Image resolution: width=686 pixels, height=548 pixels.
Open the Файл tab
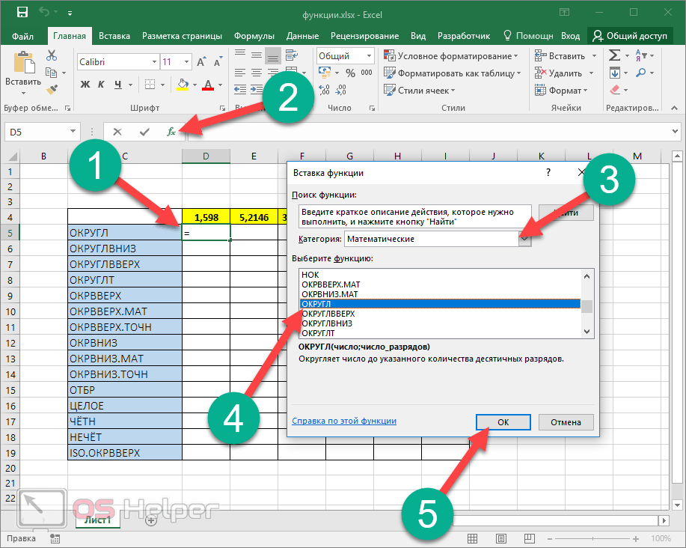point(22,36)
